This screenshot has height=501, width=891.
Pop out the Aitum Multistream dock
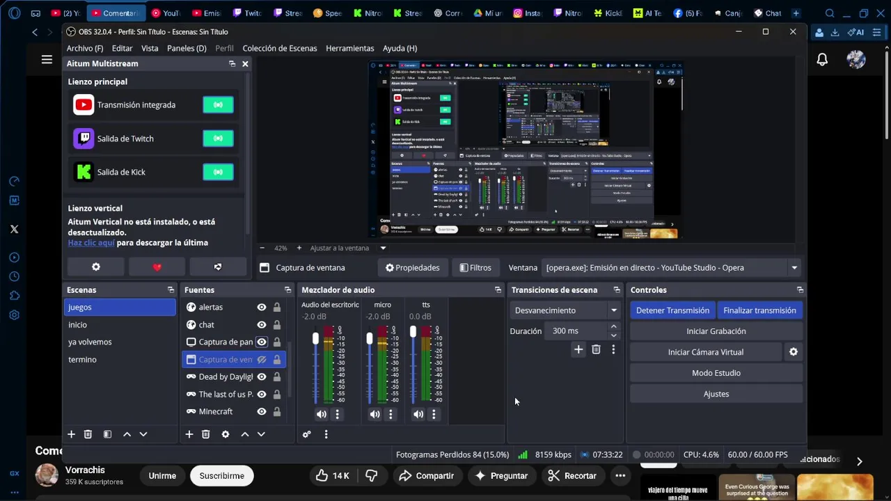(x=232, y=63)
